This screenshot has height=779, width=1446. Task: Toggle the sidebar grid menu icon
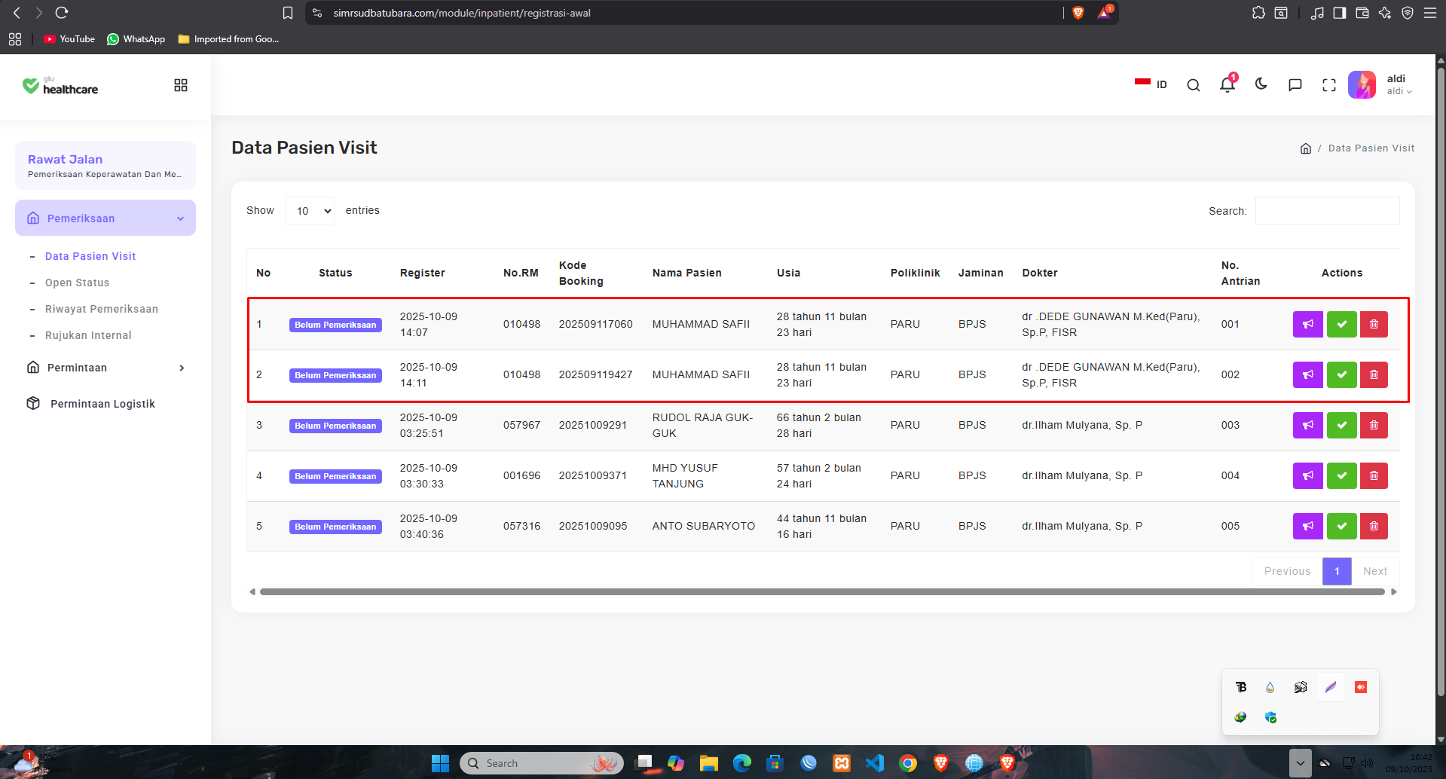tap(181, 85)
